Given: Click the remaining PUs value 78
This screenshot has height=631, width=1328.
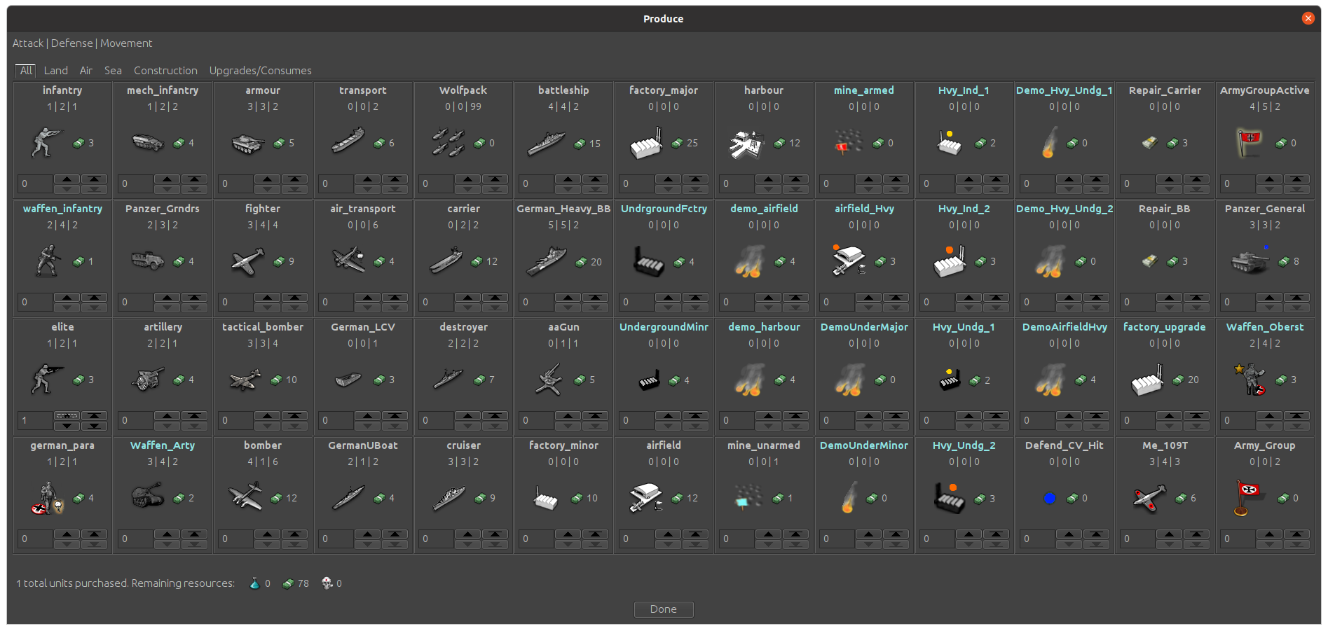Looking at the screenshot, I should pyautogui.click(x=303, y=583).
